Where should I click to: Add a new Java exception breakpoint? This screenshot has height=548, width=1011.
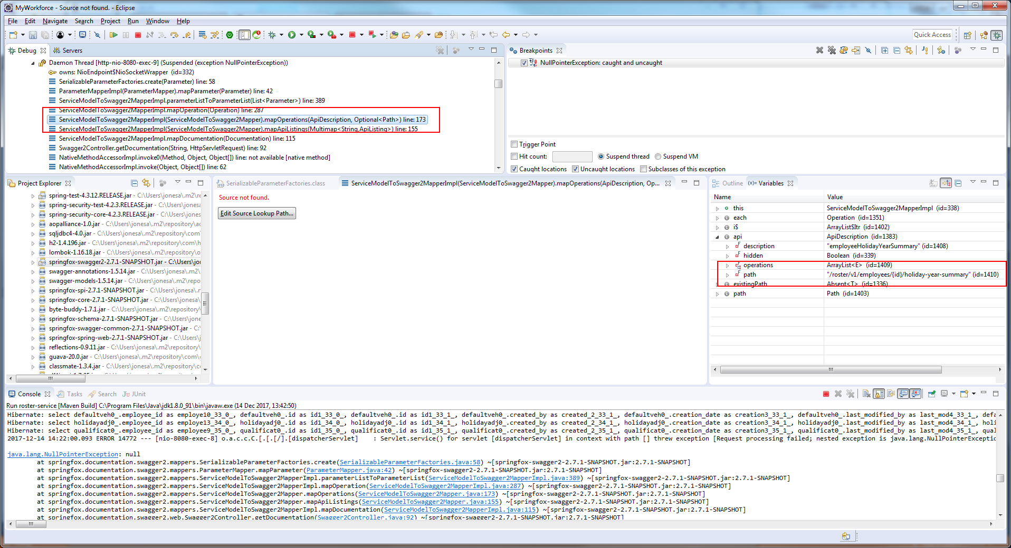click(x=925, y=50)
